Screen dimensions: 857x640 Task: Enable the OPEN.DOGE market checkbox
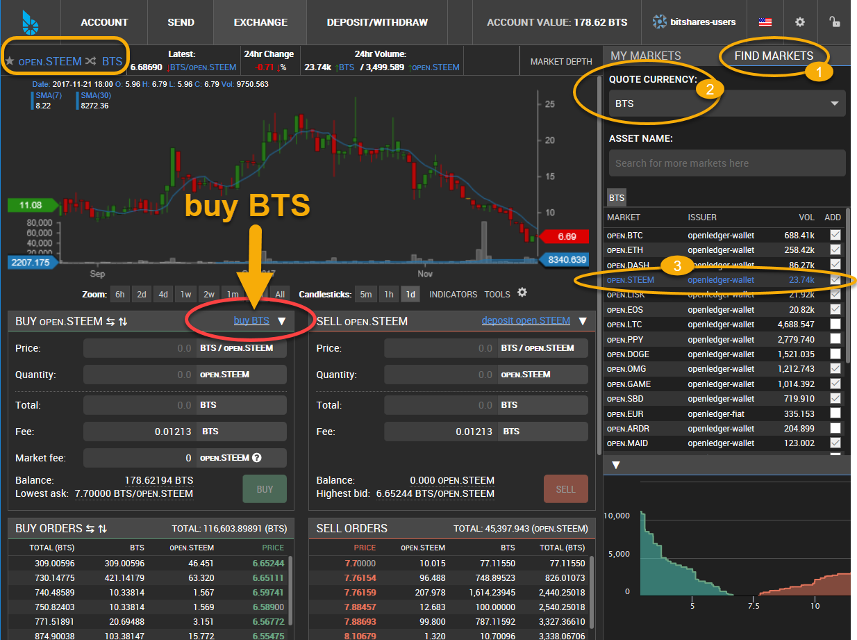click(x=835, y=354)
